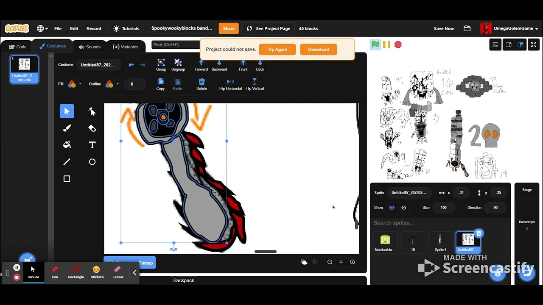Choose Mouse mode in Screencastify toolbar
Screen dimensions: 543x305
click(x=34, y=272)
